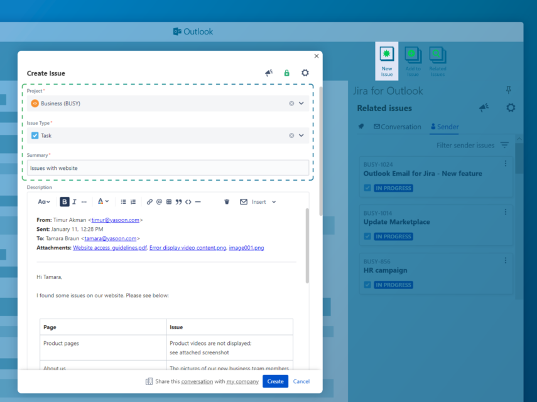This screenshot has width=537, height=402.
Task: Open the tamara@yasoon.com email link
Action: point(111,238)
